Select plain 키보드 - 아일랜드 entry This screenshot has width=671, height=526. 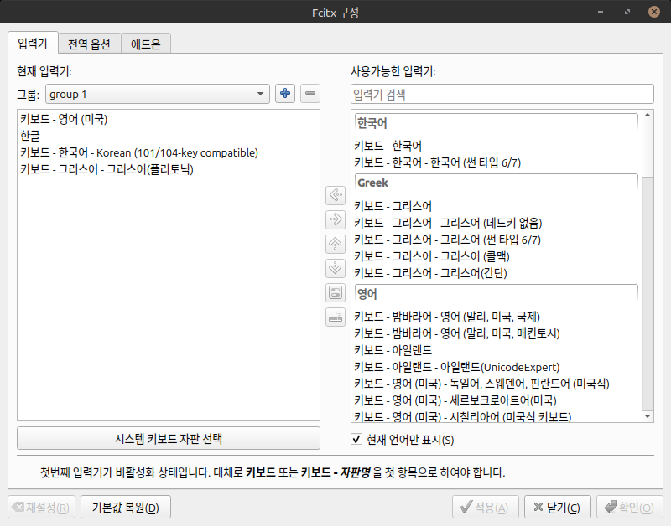click(497, 350)
